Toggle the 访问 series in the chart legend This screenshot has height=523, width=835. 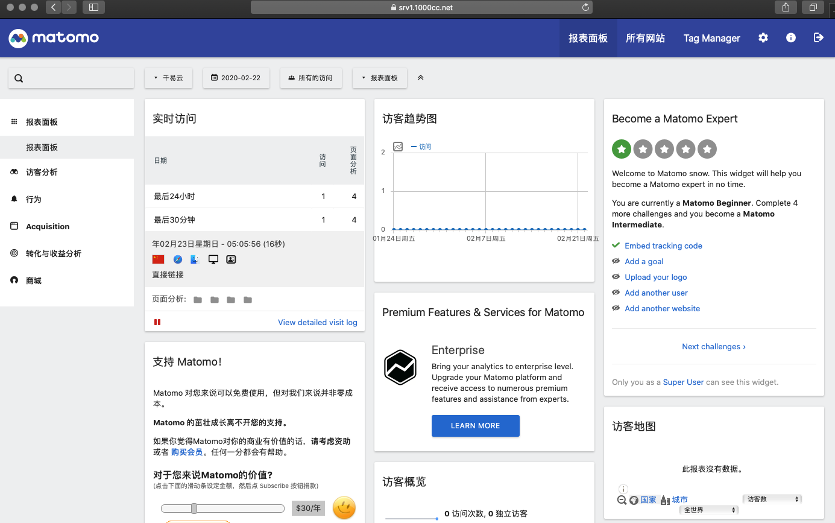point(421,147)
